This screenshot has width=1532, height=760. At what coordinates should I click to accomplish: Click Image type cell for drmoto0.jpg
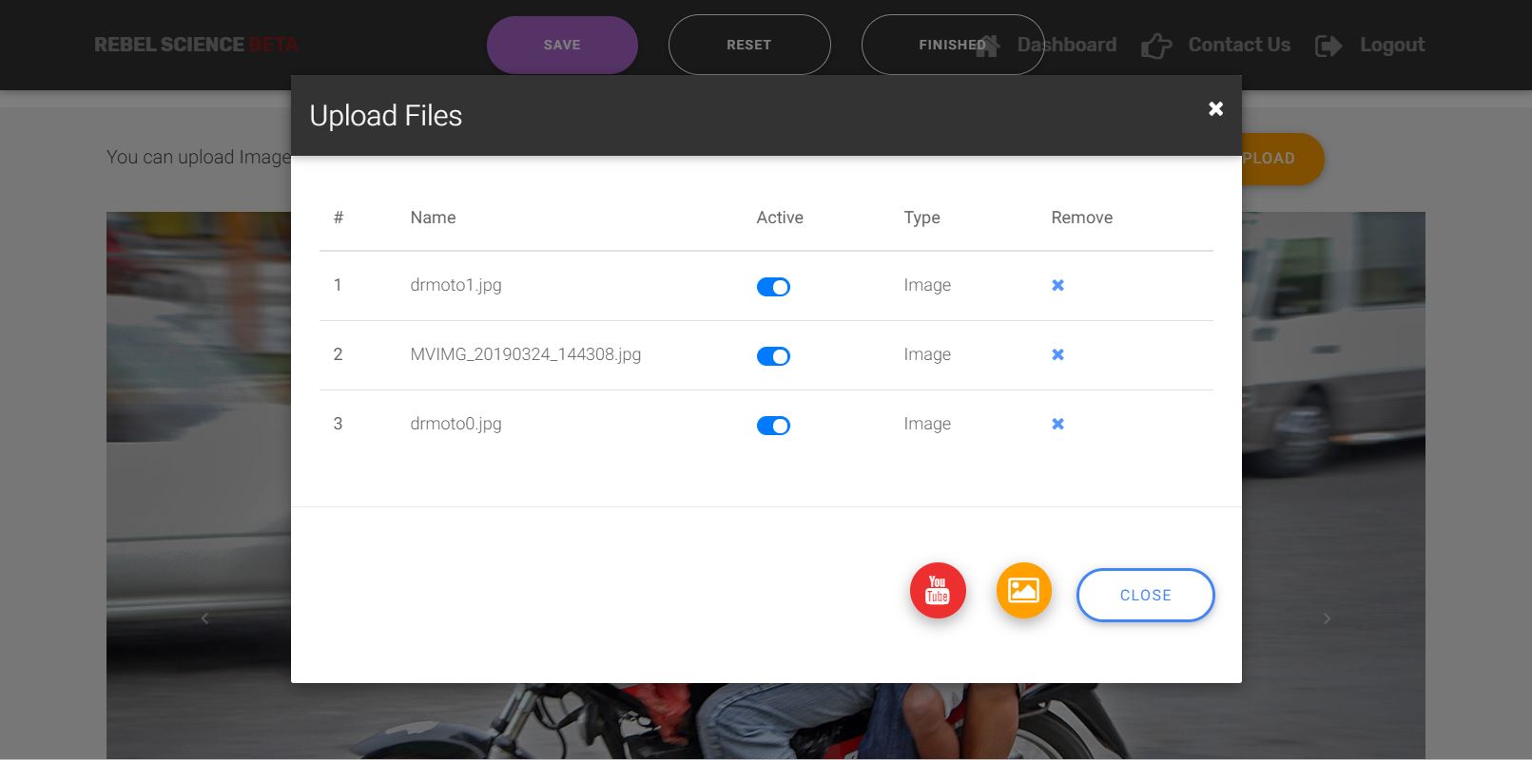927,424
